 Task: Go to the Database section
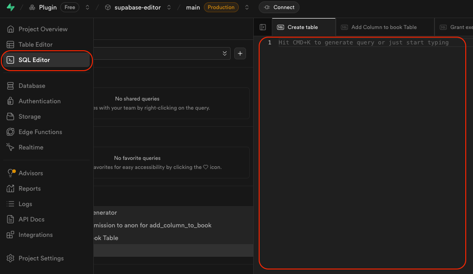point(32,86)
